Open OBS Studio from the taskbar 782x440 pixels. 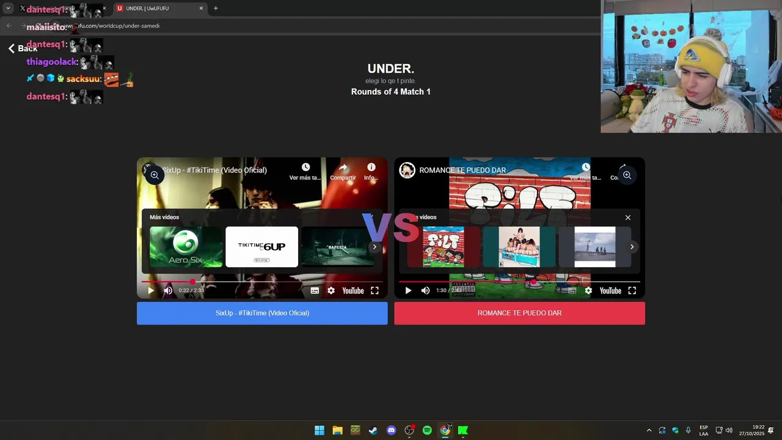(409, 430)
